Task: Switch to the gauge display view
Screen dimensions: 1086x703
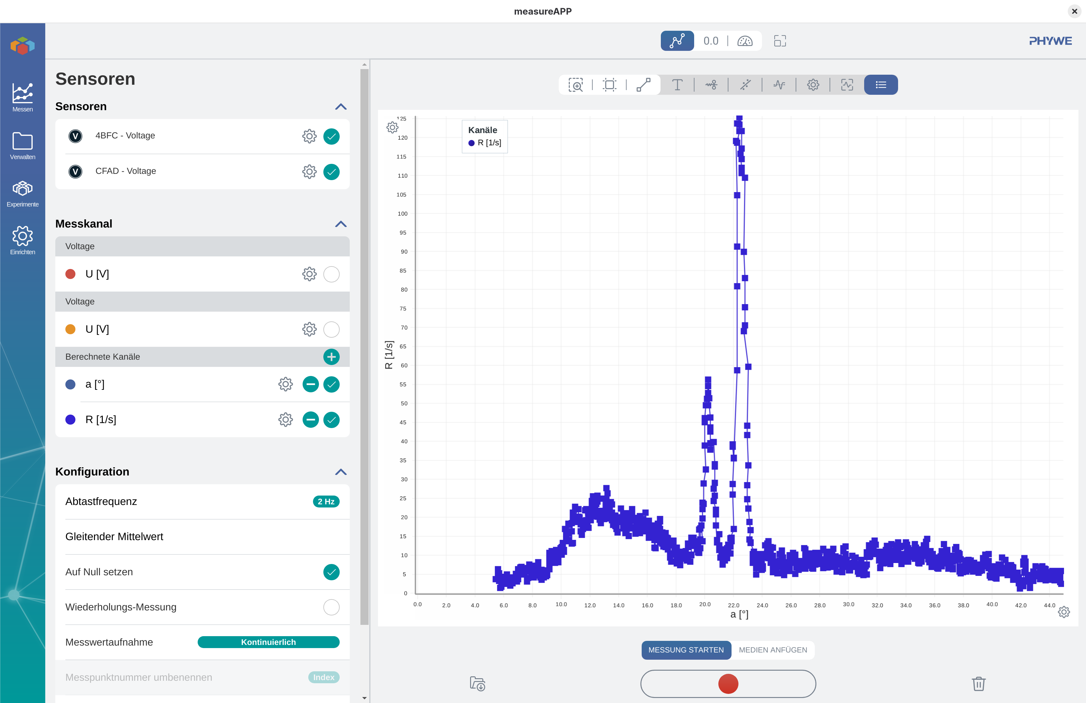Action: coord(745,41)
